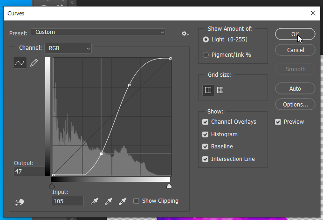The width and height of the screenshot is (323, 220).
Task: Toggle Baseline checkbox
Action: coord(205,147)
